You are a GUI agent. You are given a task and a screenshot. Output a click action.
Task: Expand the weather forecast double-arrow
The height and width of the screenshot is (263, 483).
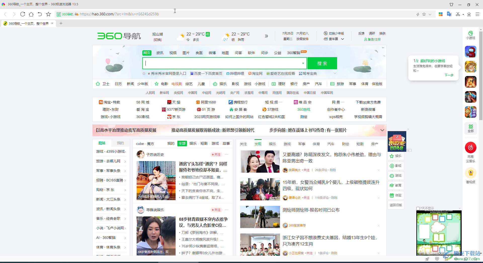point(266,36)
